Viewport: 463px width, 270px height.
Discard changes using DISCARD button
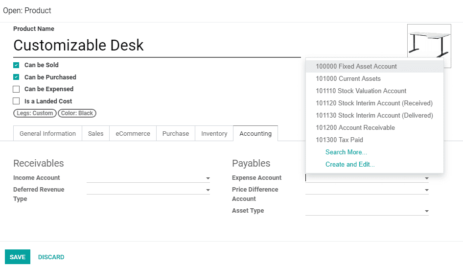(x=51, y=257)
